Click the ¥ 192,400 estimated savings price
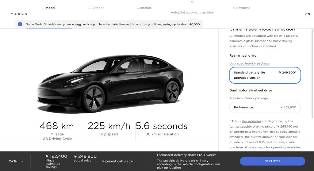 tap(56, 156)
